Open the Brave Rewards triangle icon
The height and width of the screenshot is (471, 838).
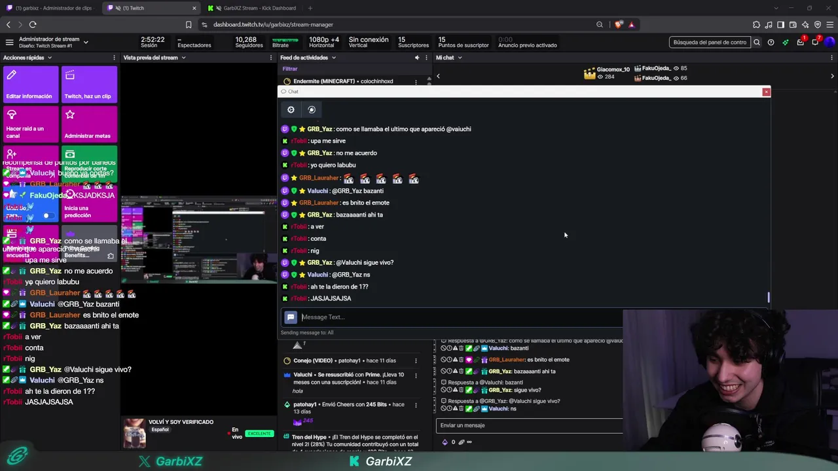631,24
